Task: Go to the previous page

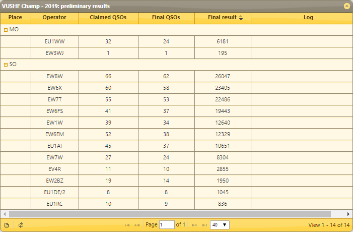Action: [137, 225]
